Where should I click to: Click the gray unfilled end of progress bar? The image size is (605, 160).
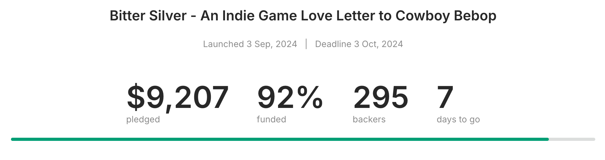click(572, 139)
